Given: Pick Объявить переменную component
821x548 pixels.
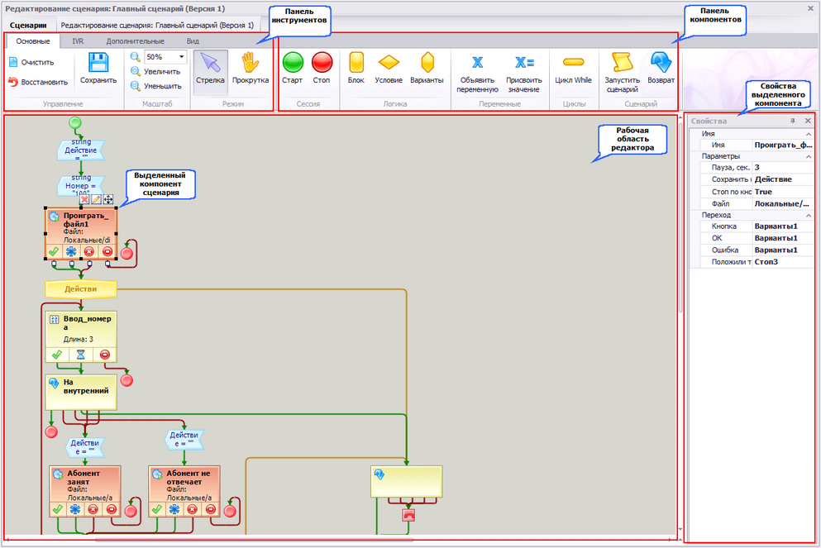Looking at the screenshot, I should click(x=478, y=73).
